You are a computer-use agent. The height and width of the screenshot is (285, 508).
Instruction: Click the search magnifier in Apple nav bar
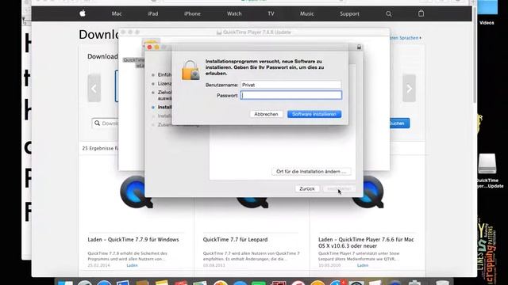click(389, 14)
